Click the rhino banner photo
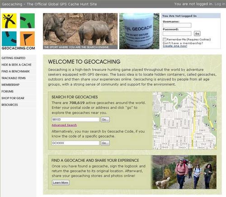Screen dimensions: 226x197 click(80, 31)
